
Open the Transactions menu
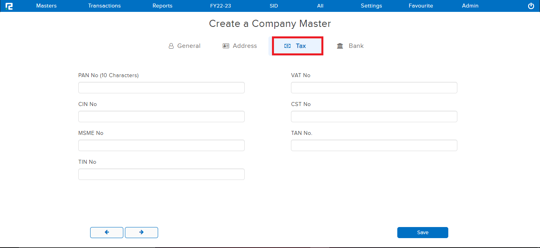click(104, 6)
